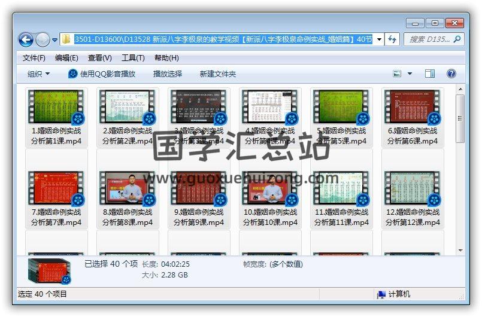Select video thumbnail 4.婚姻命例实战分析第4课.mp4
482x317 pixels.
(x=269, y=107)
